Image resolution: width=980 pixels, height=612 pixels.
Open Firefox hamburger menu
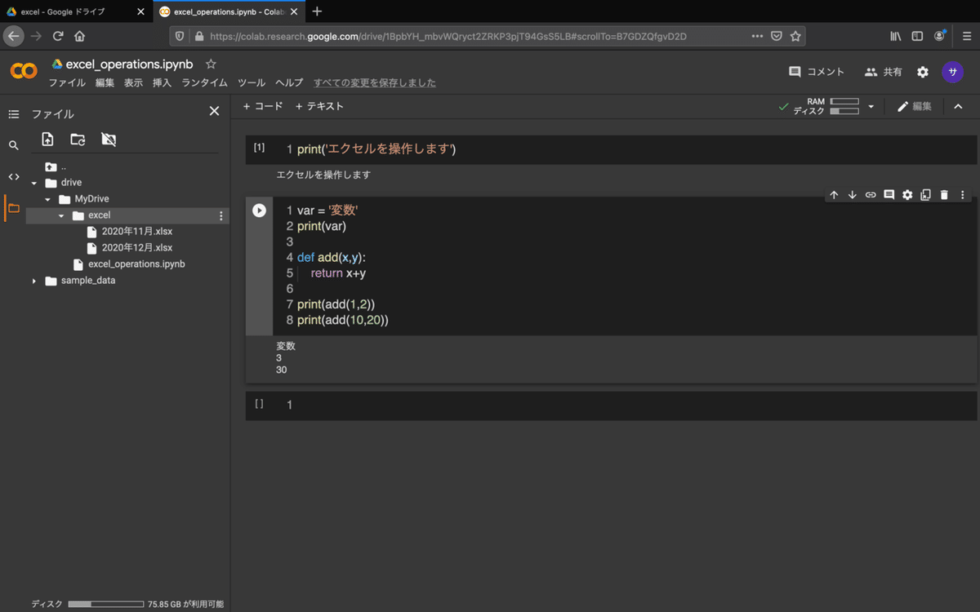[966, 36]
